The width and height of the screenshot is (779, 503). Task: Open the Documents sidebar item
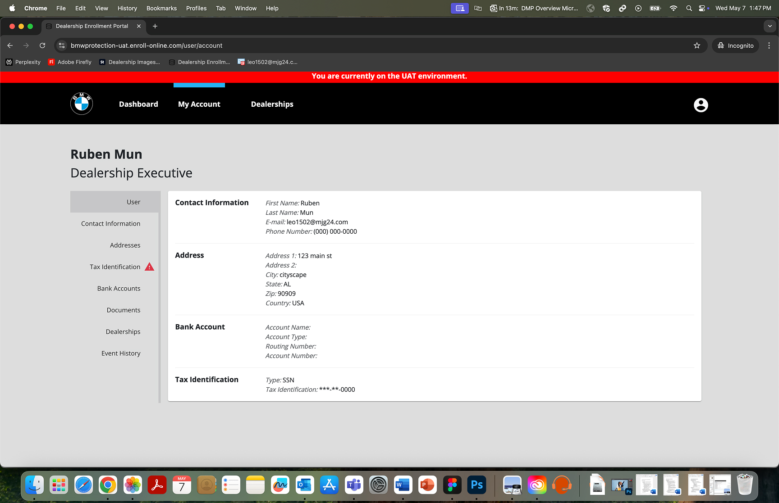click(124, 310)
